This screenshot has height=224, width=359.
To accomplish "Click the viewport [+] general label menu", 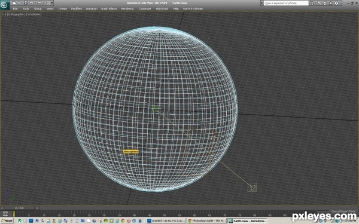I will pos(4,14).
